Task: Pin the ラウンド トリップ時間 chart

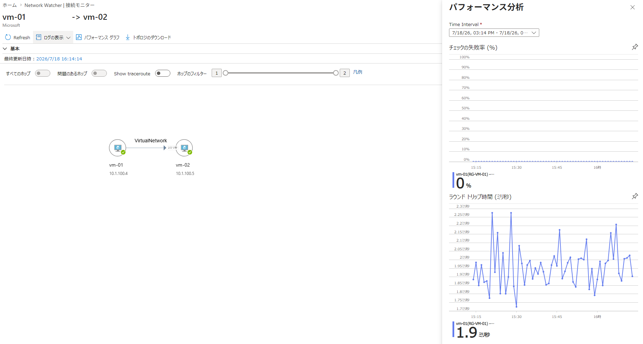Action: (x=635, y=196)
